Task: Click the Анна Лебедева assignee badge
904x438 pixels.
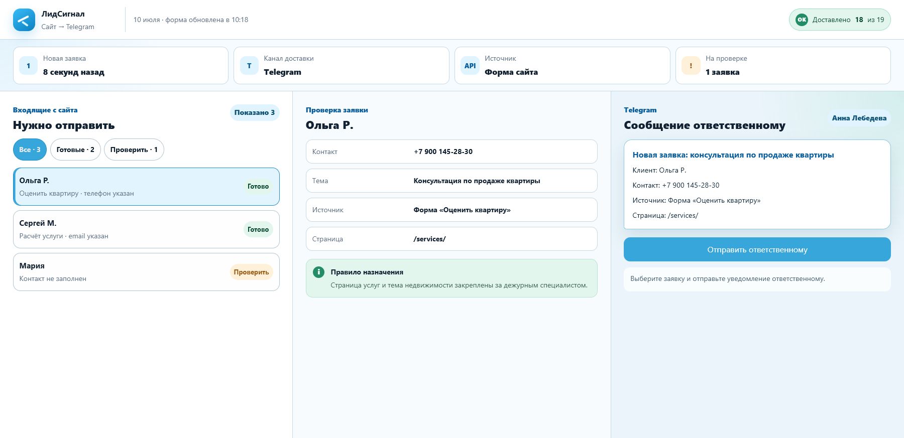Action: tap(859, 118)
